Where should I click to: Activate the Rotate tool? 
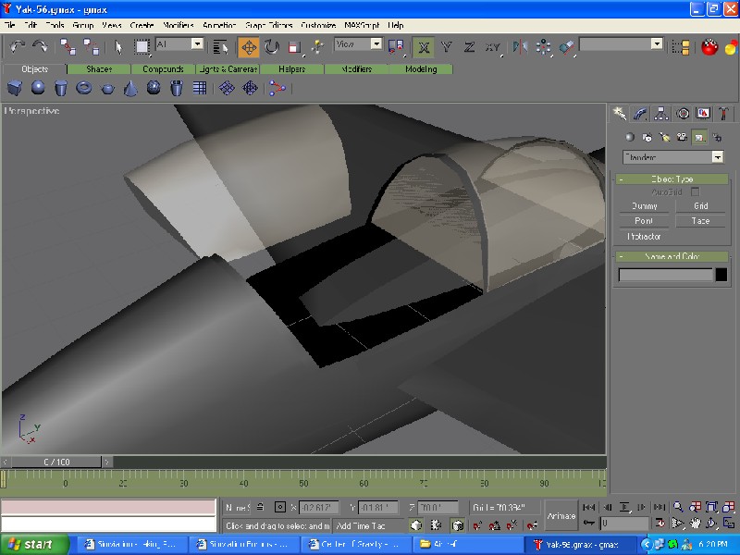[x=272, y=46]
